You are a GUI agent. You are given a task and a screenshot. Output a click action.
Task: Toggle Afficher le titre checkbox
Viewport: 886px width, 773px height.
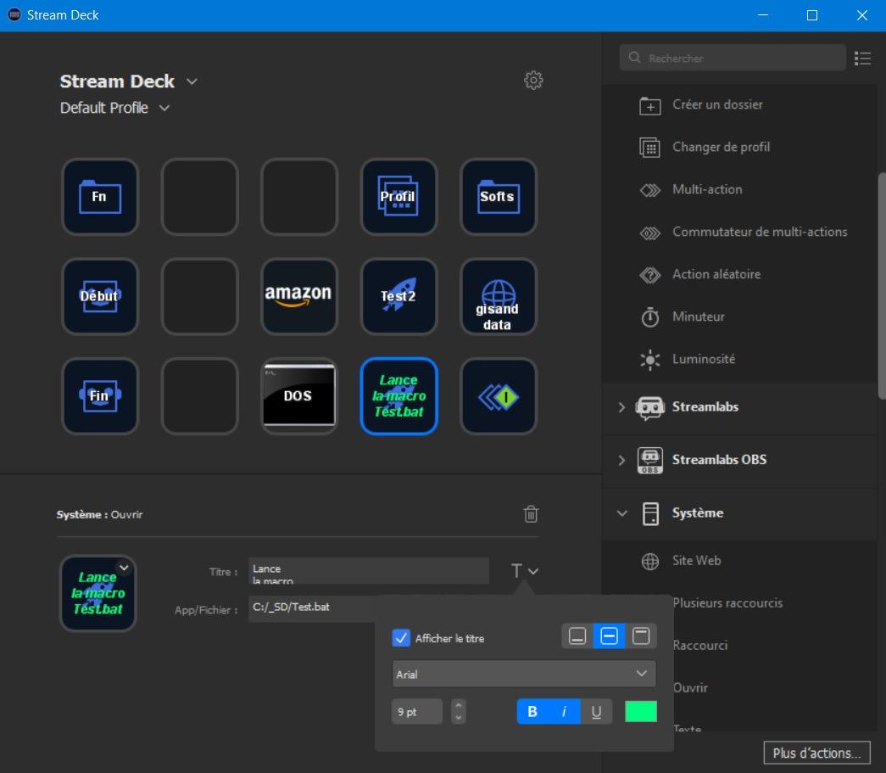[401, 638]
